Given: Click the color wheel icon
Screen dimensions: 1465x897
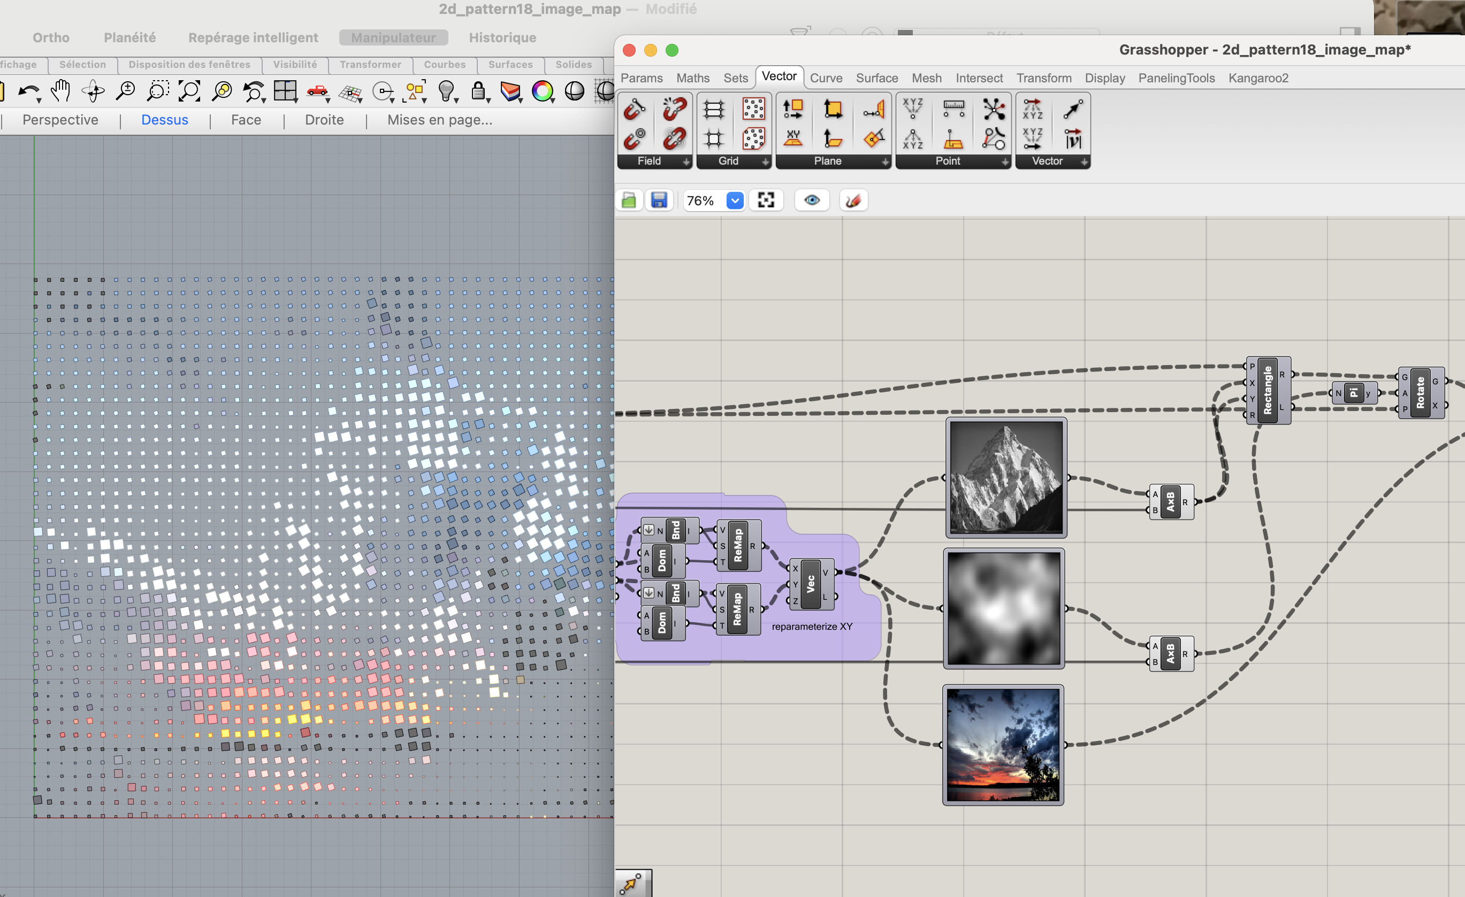Looking at the screenshot, I should [x=542, y=91].
